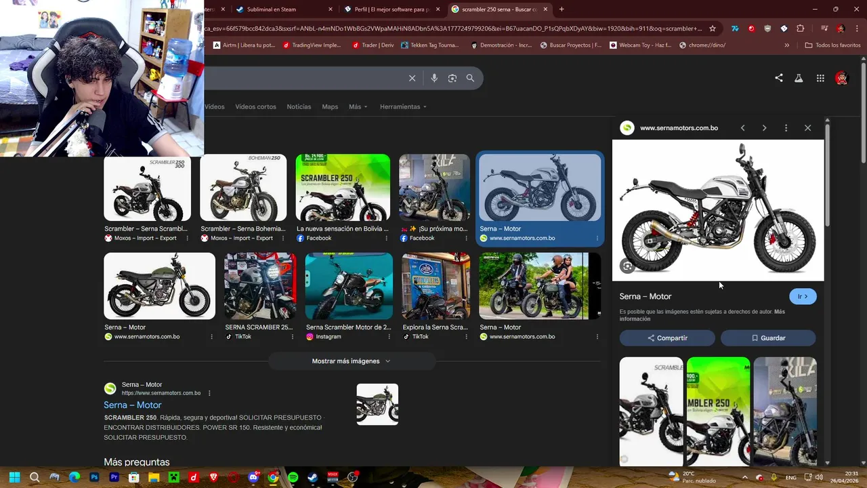Image resolution: width=867 pixels, height=488 pixels.
Task: Click the Guardar button
Action: point(768,338)
